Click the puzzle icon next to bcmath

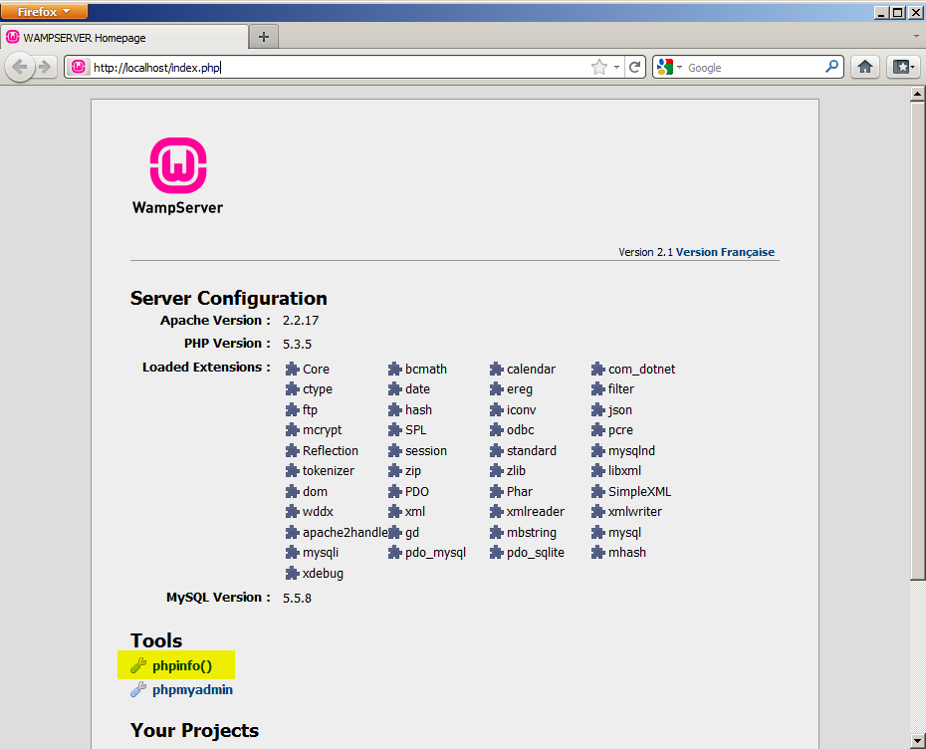(395, 370)
